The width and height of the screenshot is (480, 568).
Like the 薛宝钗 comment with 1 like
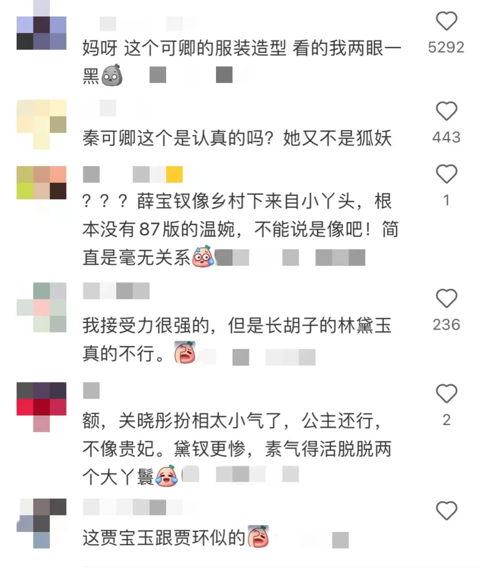446,174
